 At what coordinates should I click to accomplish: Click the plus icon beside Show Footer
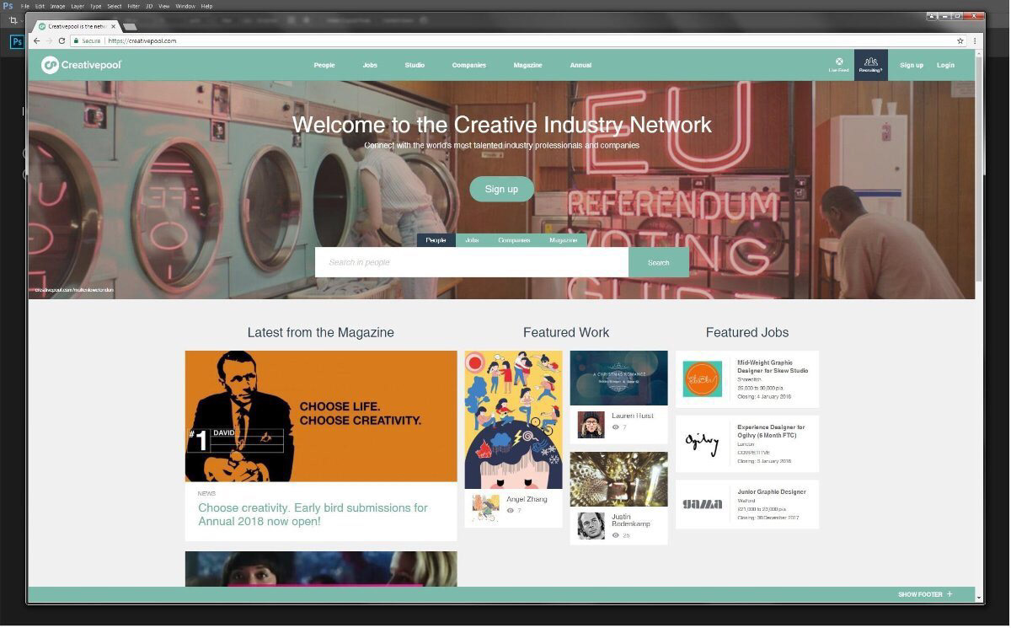tap(949, 594)
